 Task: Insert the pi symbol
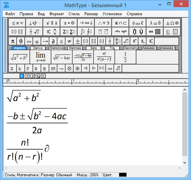[x=13, y=41]
